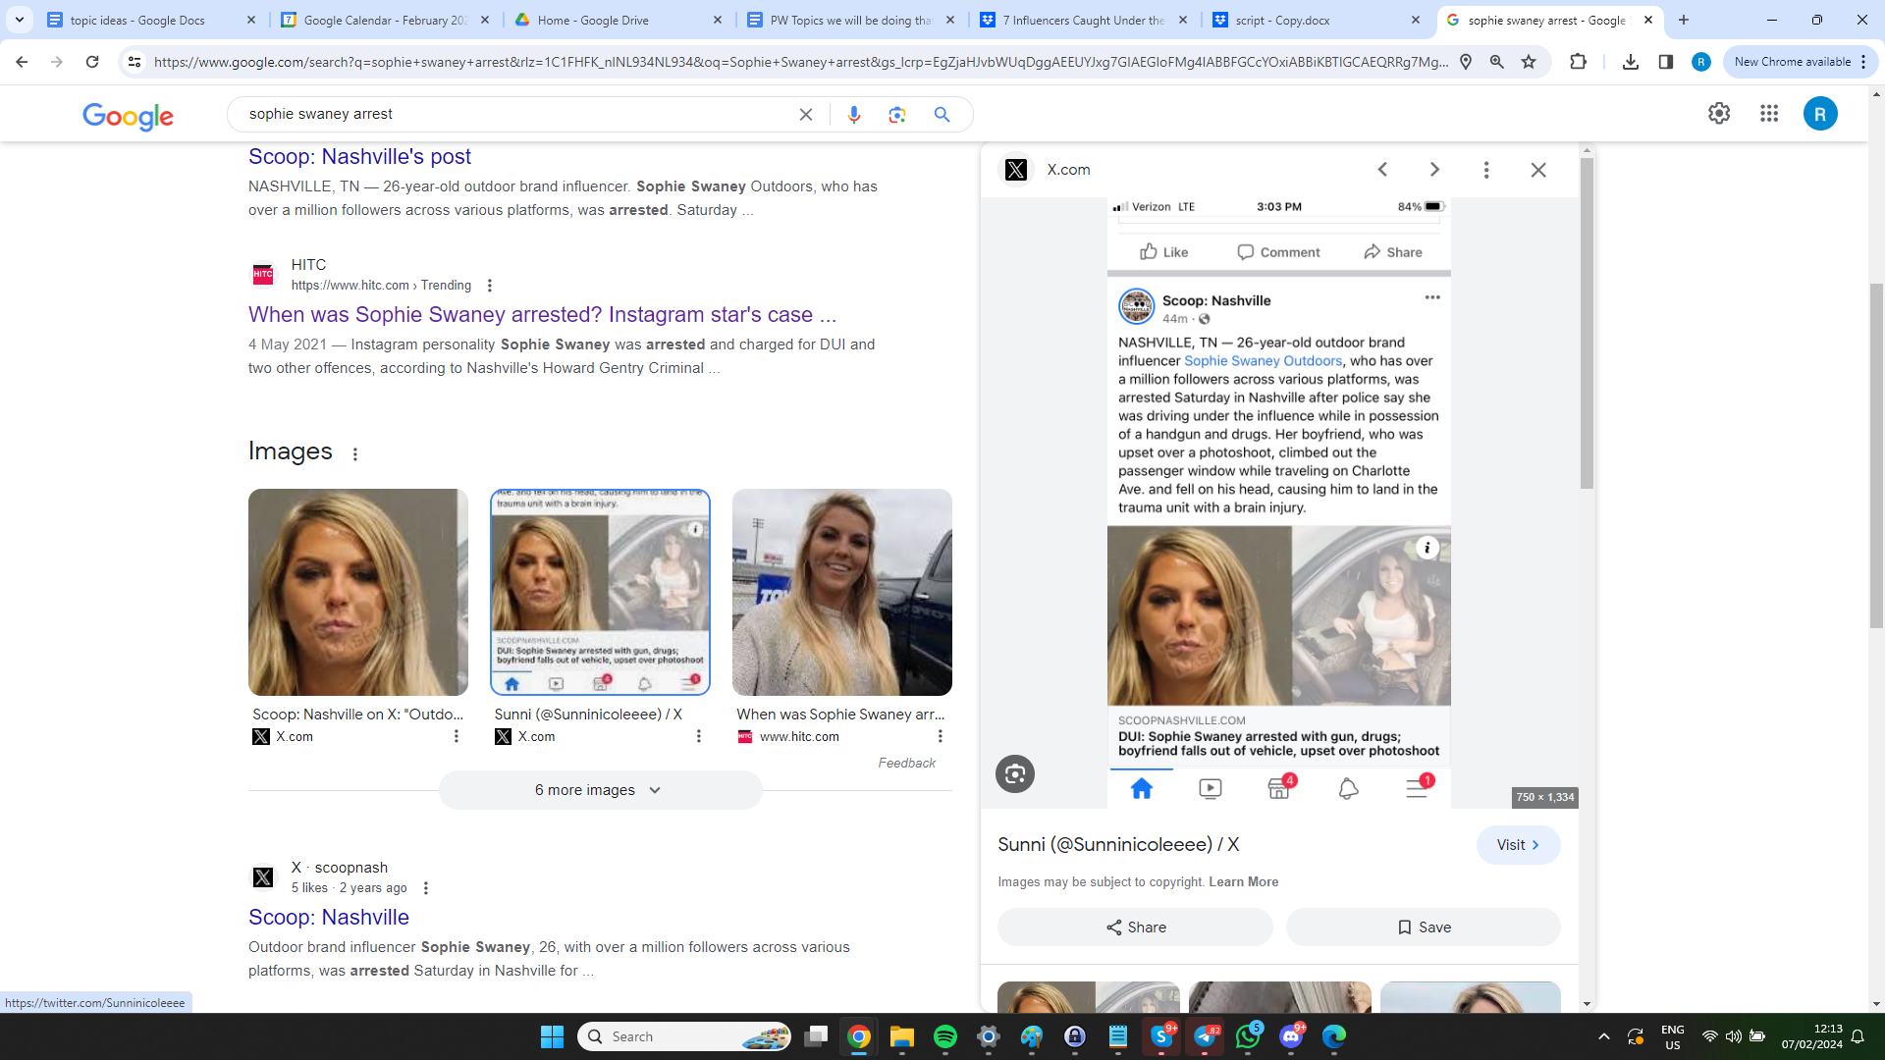The image size is (1885, 1060).
Task: Clear the search query with X
Action: pyautogui.click(x=806, y=115)
